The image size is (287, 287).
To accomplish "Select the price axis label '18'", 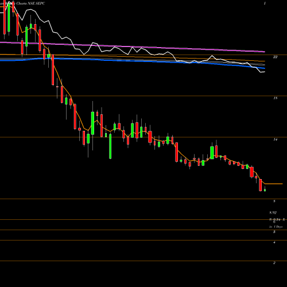I will [x=275, y=98].
